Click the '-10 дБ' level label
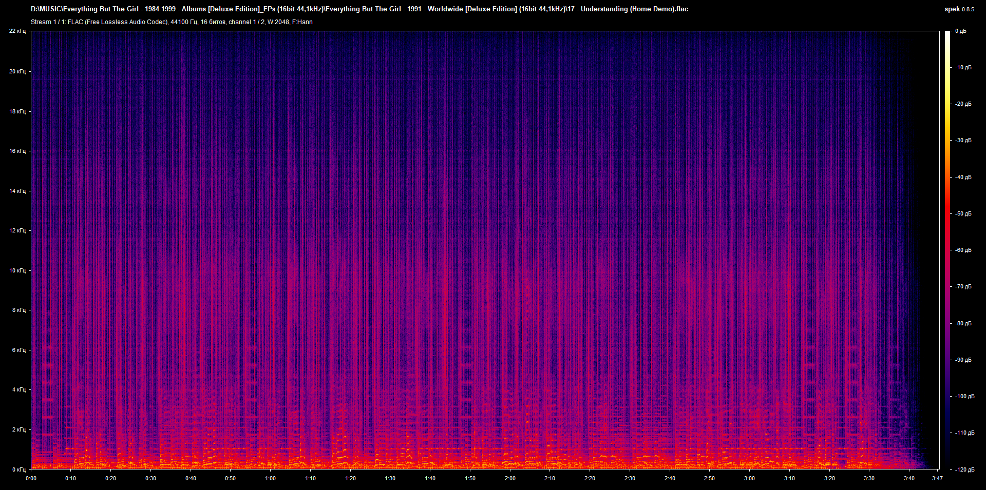The width and height of the screenshot is (986, 490). [x=963, y=67]
